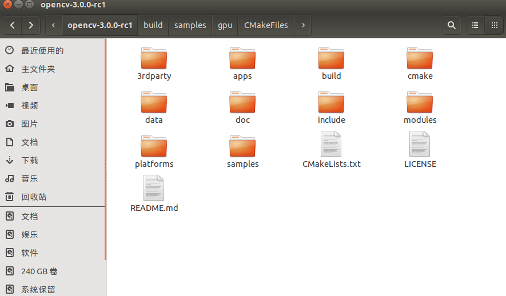
Task: Jump to samples in path bar
Action: pos(190,25)
